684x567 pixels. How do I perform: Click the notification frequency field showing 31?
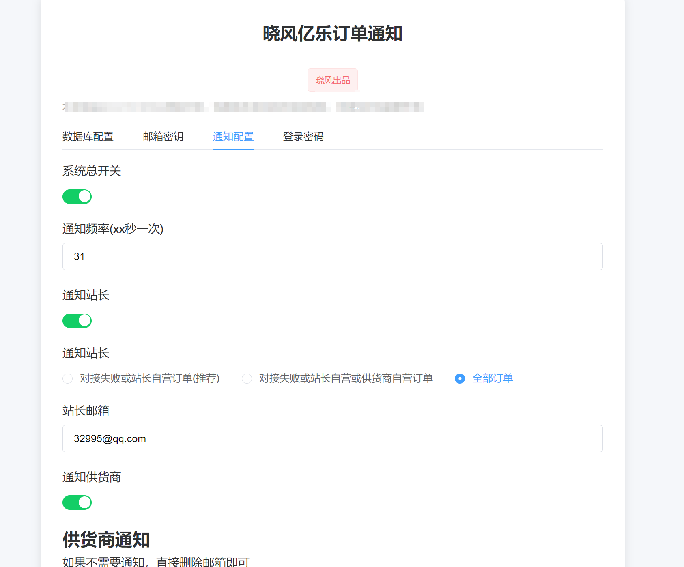point(332,257)
